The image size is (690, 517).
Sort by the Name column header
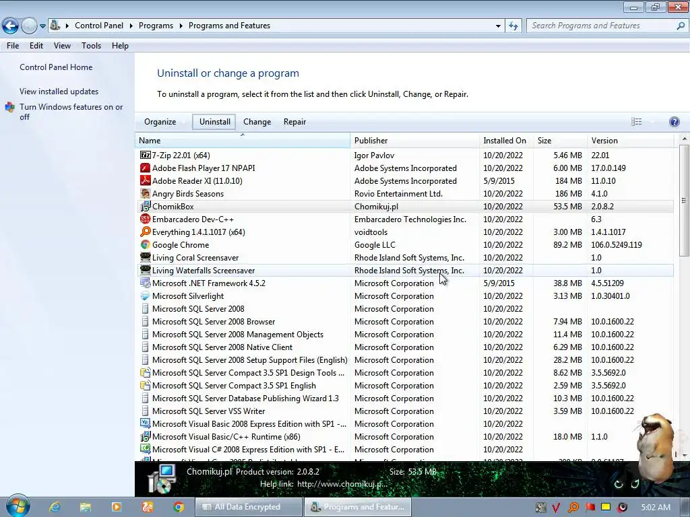coord(243,141)
